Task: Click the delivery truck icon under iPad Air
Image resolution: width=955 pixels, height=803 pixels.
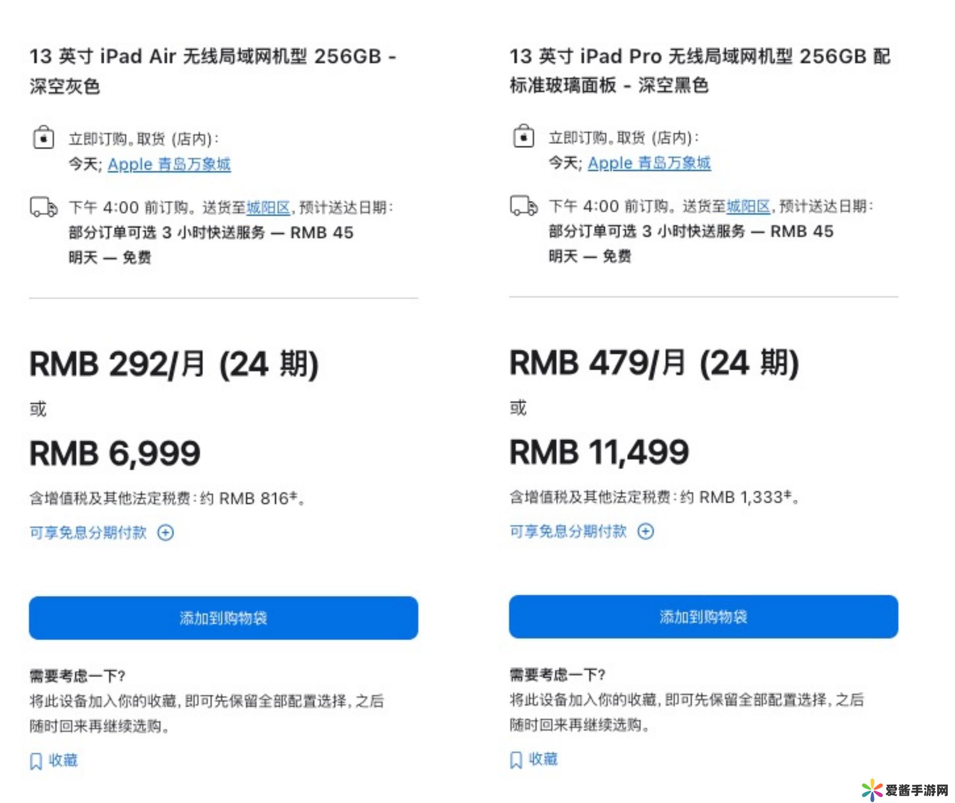Action: (x=44, y=207)
